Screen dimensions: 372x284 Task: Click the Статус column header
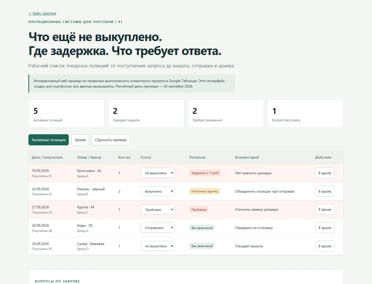[x=146, y=157]
